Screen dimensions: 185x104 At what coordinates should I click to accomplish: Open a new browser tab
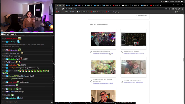coord(161,5)
